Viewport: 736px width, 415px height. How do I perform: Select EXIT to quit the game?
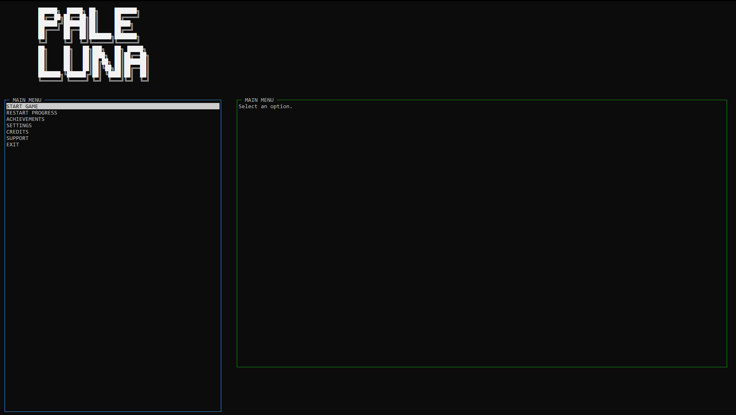click(x=13, y=145)
